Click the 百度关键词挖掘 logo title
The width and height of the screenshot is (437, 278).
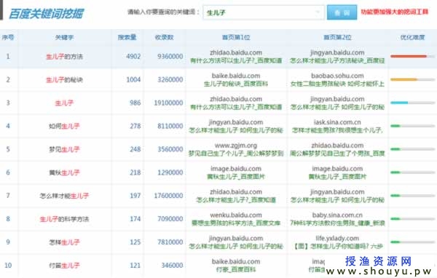point(46,13)
